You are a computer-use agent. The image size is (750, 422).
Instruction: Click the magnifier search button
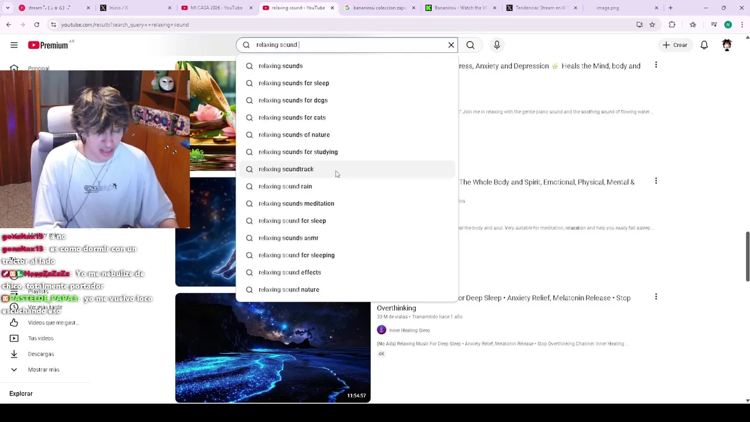click(471, 45)
